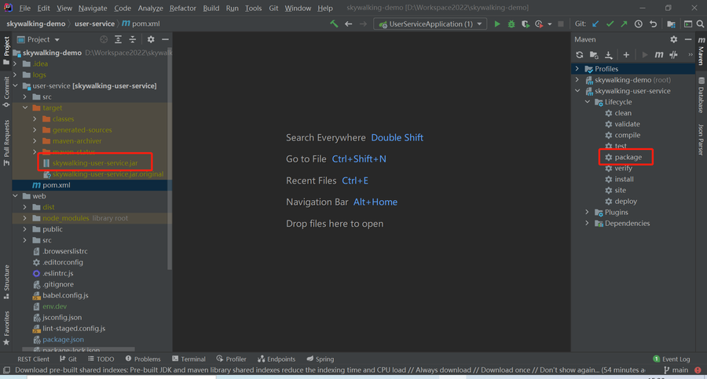Image resolution: width=707 pixels, height=379 pixels.
Task: Expand Profiles node in Maven panel
Action: [577, 69]
